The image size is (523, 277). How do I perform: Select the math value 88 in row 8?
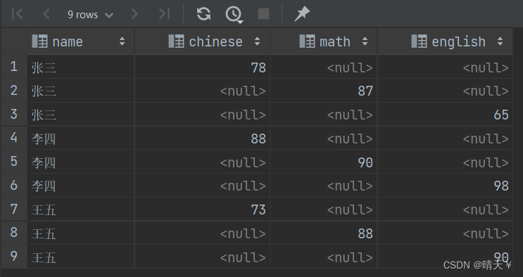click(324, 233)
